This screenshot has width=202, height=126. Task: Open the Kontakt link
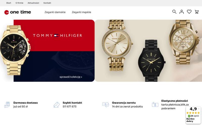(x=47, y=3)
